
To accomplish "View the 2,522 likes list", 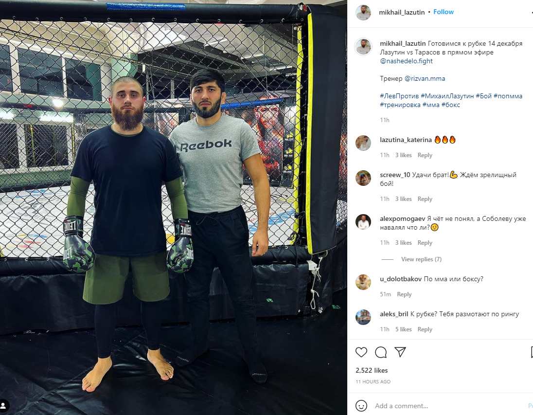I will click(x=372, y=370).
